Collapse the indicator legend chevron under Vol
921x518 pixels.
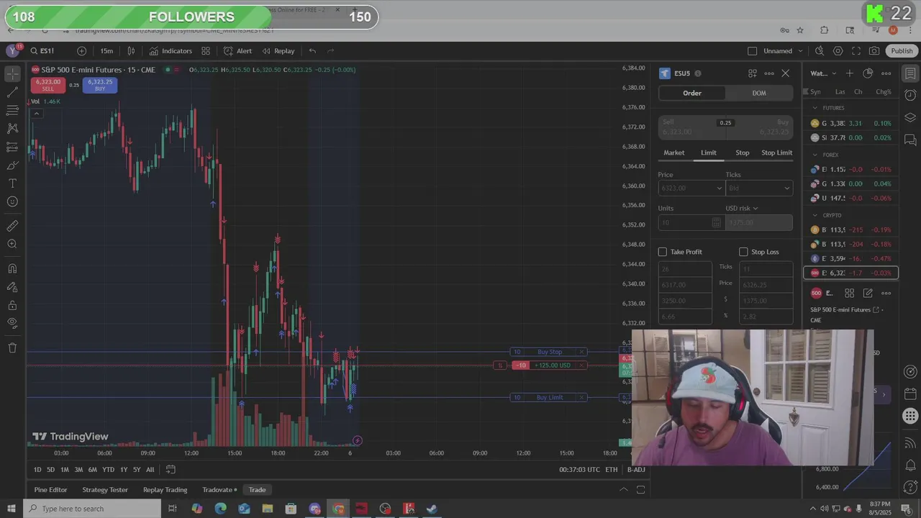(36, 113)
